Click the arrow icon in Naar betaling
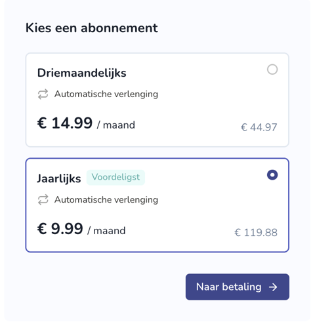Screen dimensions: 315x322 pyautogui.click(x=273, y=287)
